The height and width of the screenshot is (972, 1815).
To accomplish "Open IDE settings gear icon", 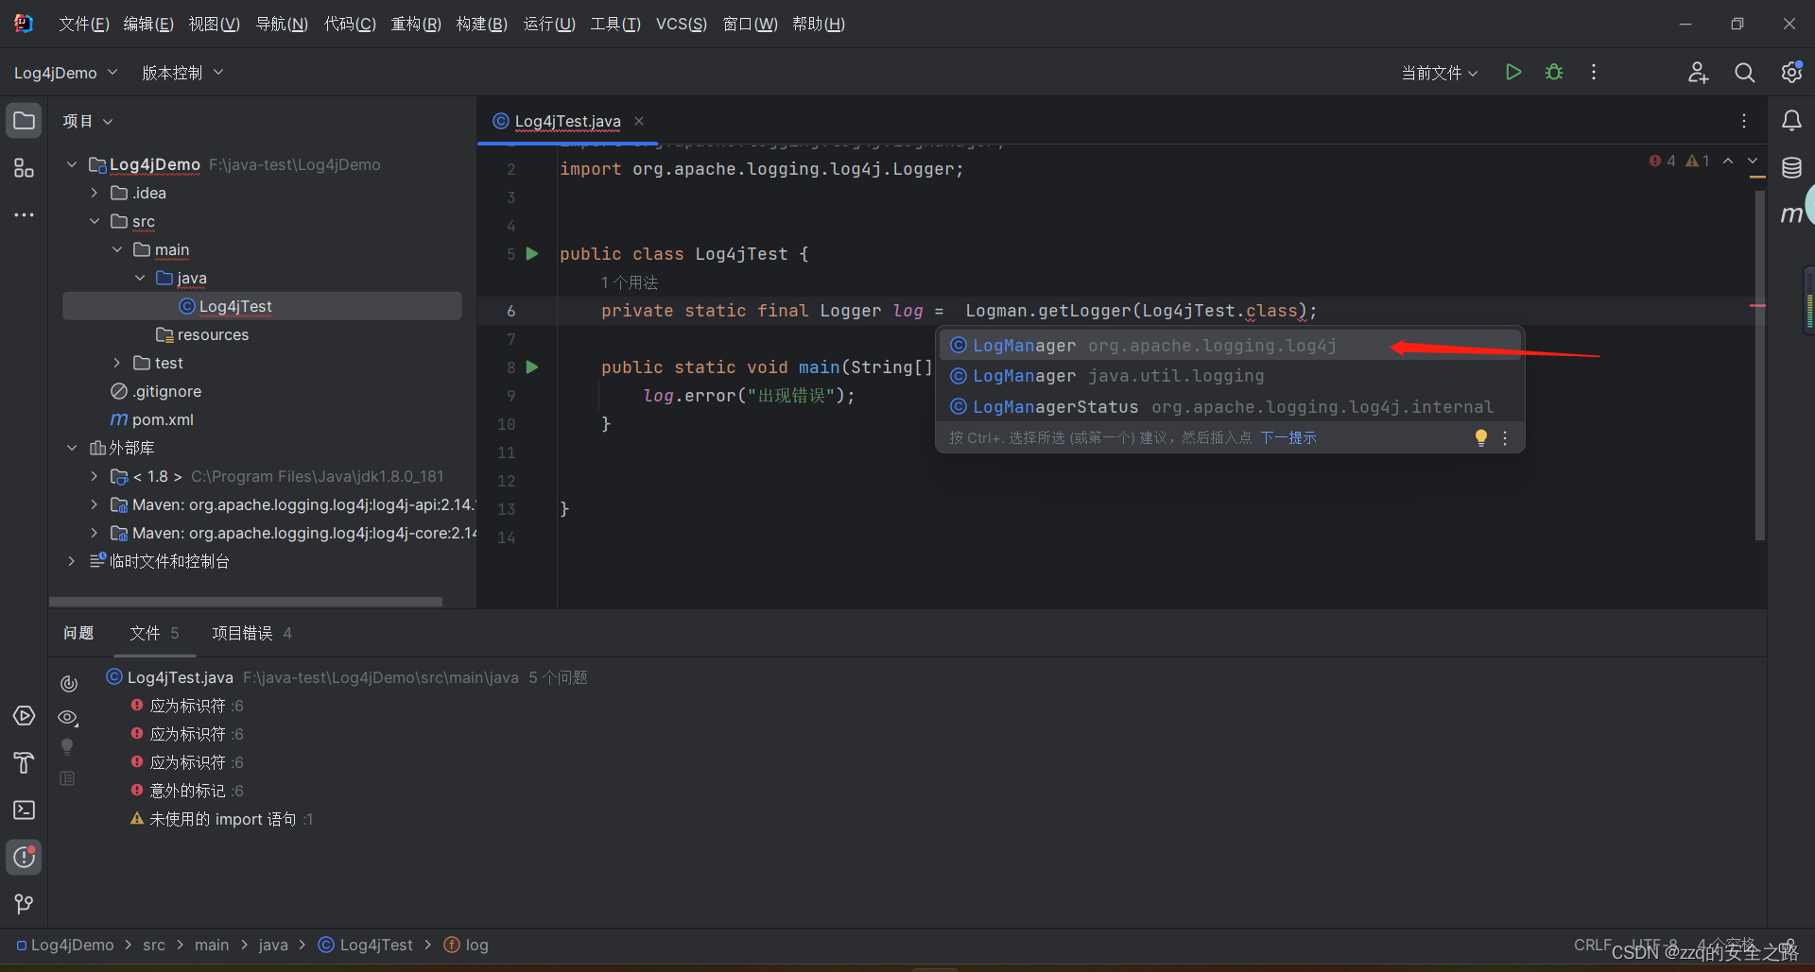I will point(1791,73).
